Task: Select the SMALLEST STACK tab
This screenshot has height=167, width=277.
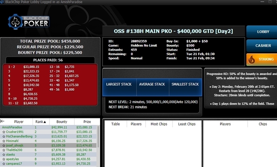Action: (185, 87)
